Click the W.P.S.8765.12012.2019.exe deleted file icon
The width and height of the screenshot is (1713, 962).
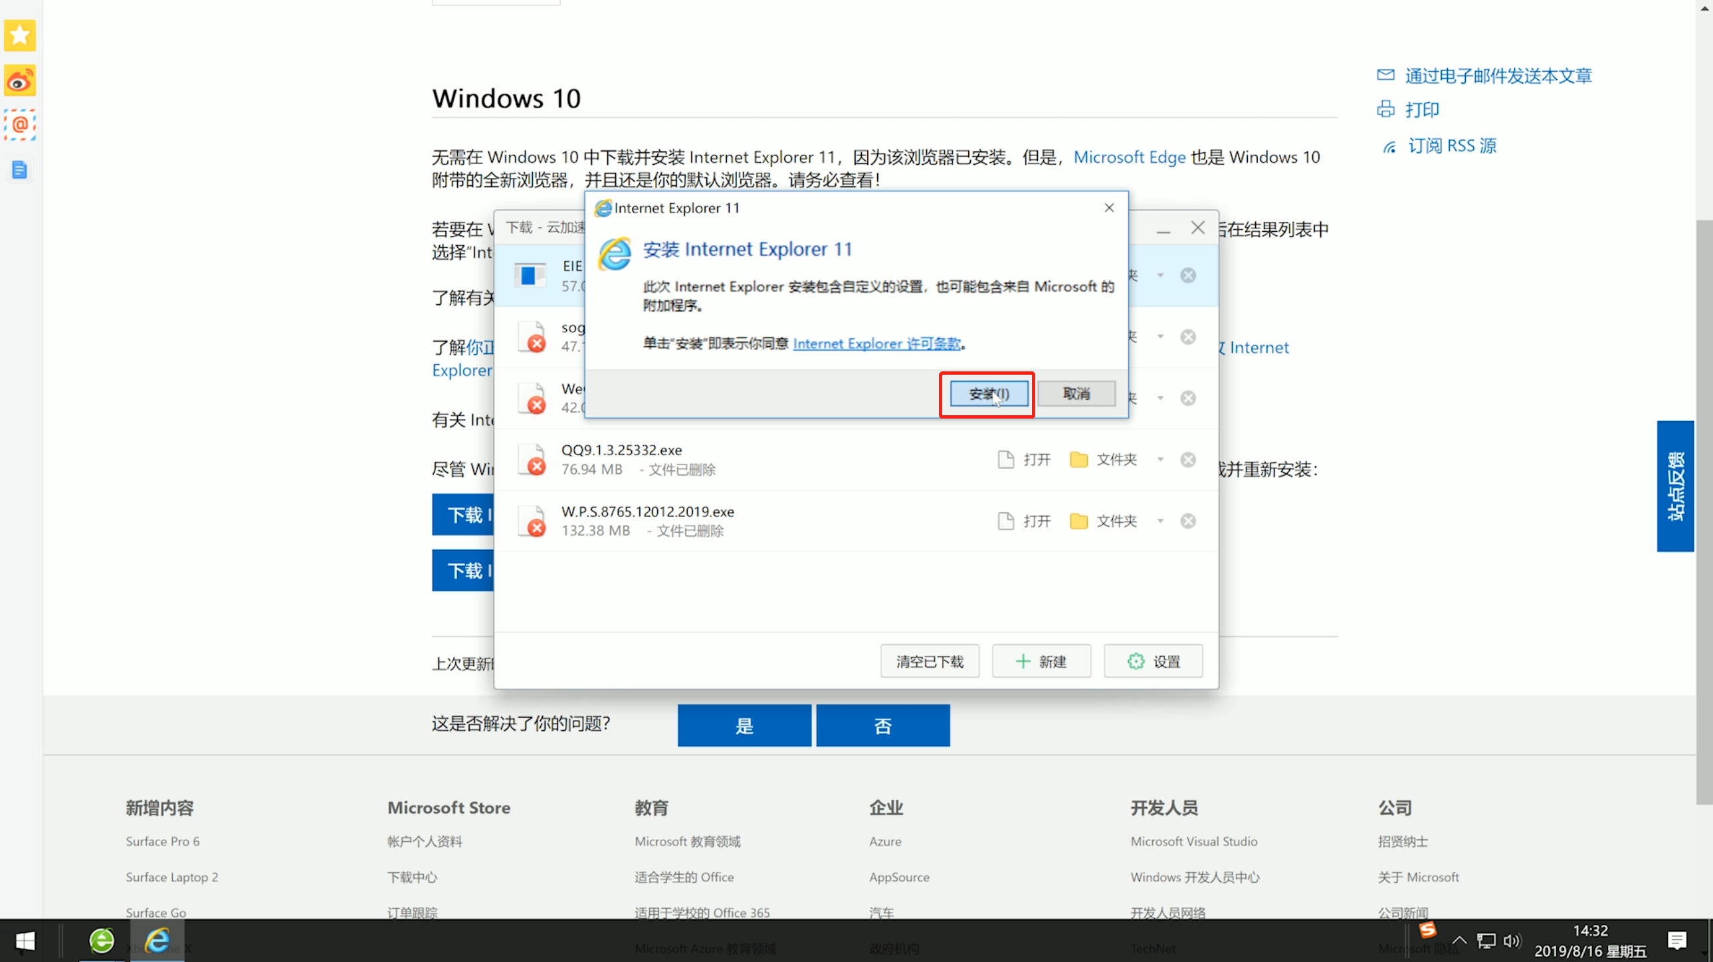pos(532,522)
